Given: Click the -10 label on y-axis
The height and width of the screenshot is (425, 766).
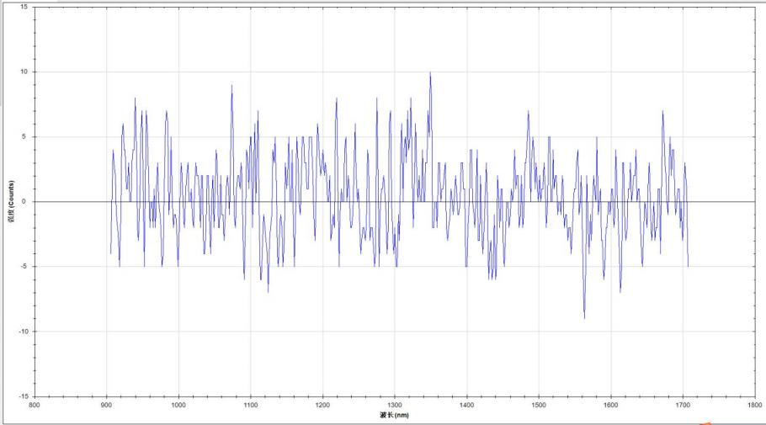Looking at the screenshot, I should 22,331.
